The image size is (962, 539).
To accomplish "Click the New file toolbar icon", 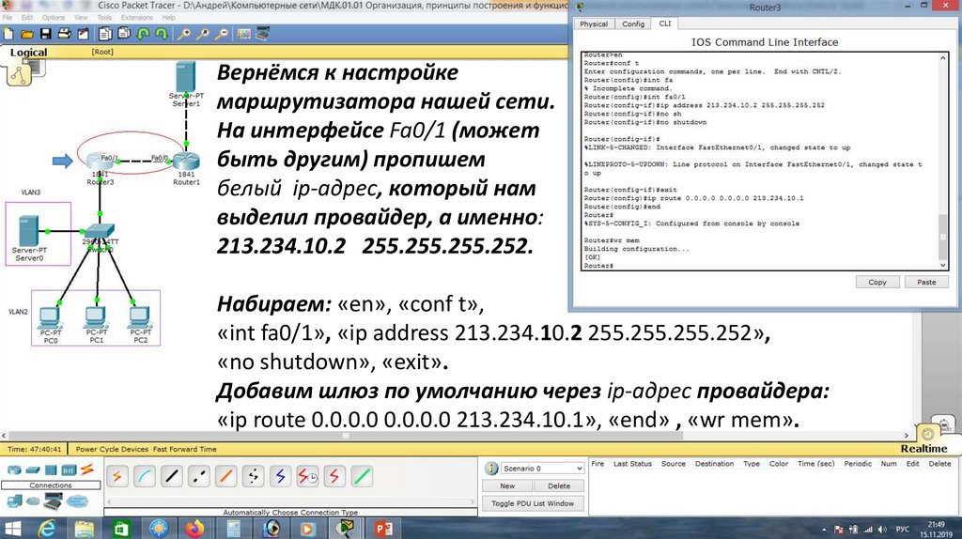I will point(8,35).
